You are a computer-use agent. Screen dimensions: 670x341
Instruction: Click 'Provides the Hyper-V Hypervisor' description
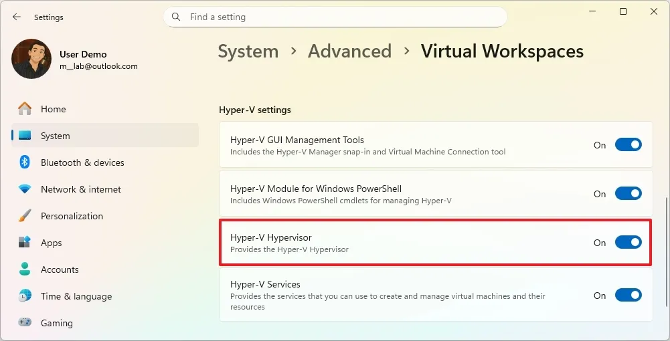click(x=289, y=249)
